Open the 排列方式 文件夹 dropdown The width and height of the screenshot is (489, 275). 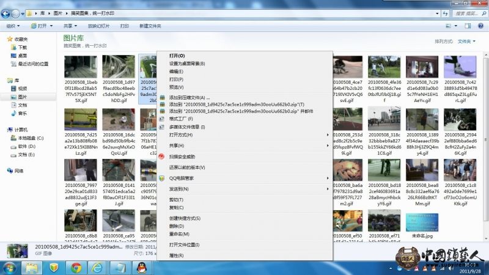(x=466, y=41)
